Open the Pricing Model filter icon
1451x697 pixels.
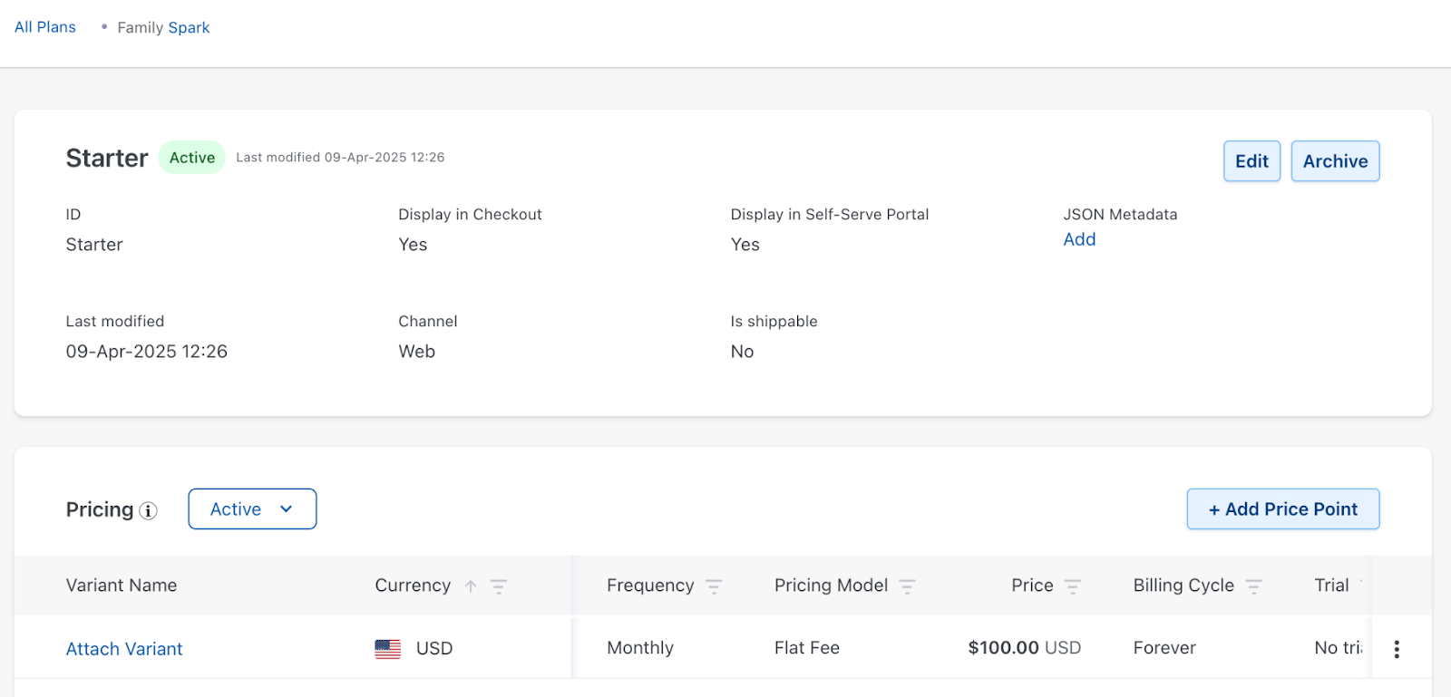click(x=907, y=586)
